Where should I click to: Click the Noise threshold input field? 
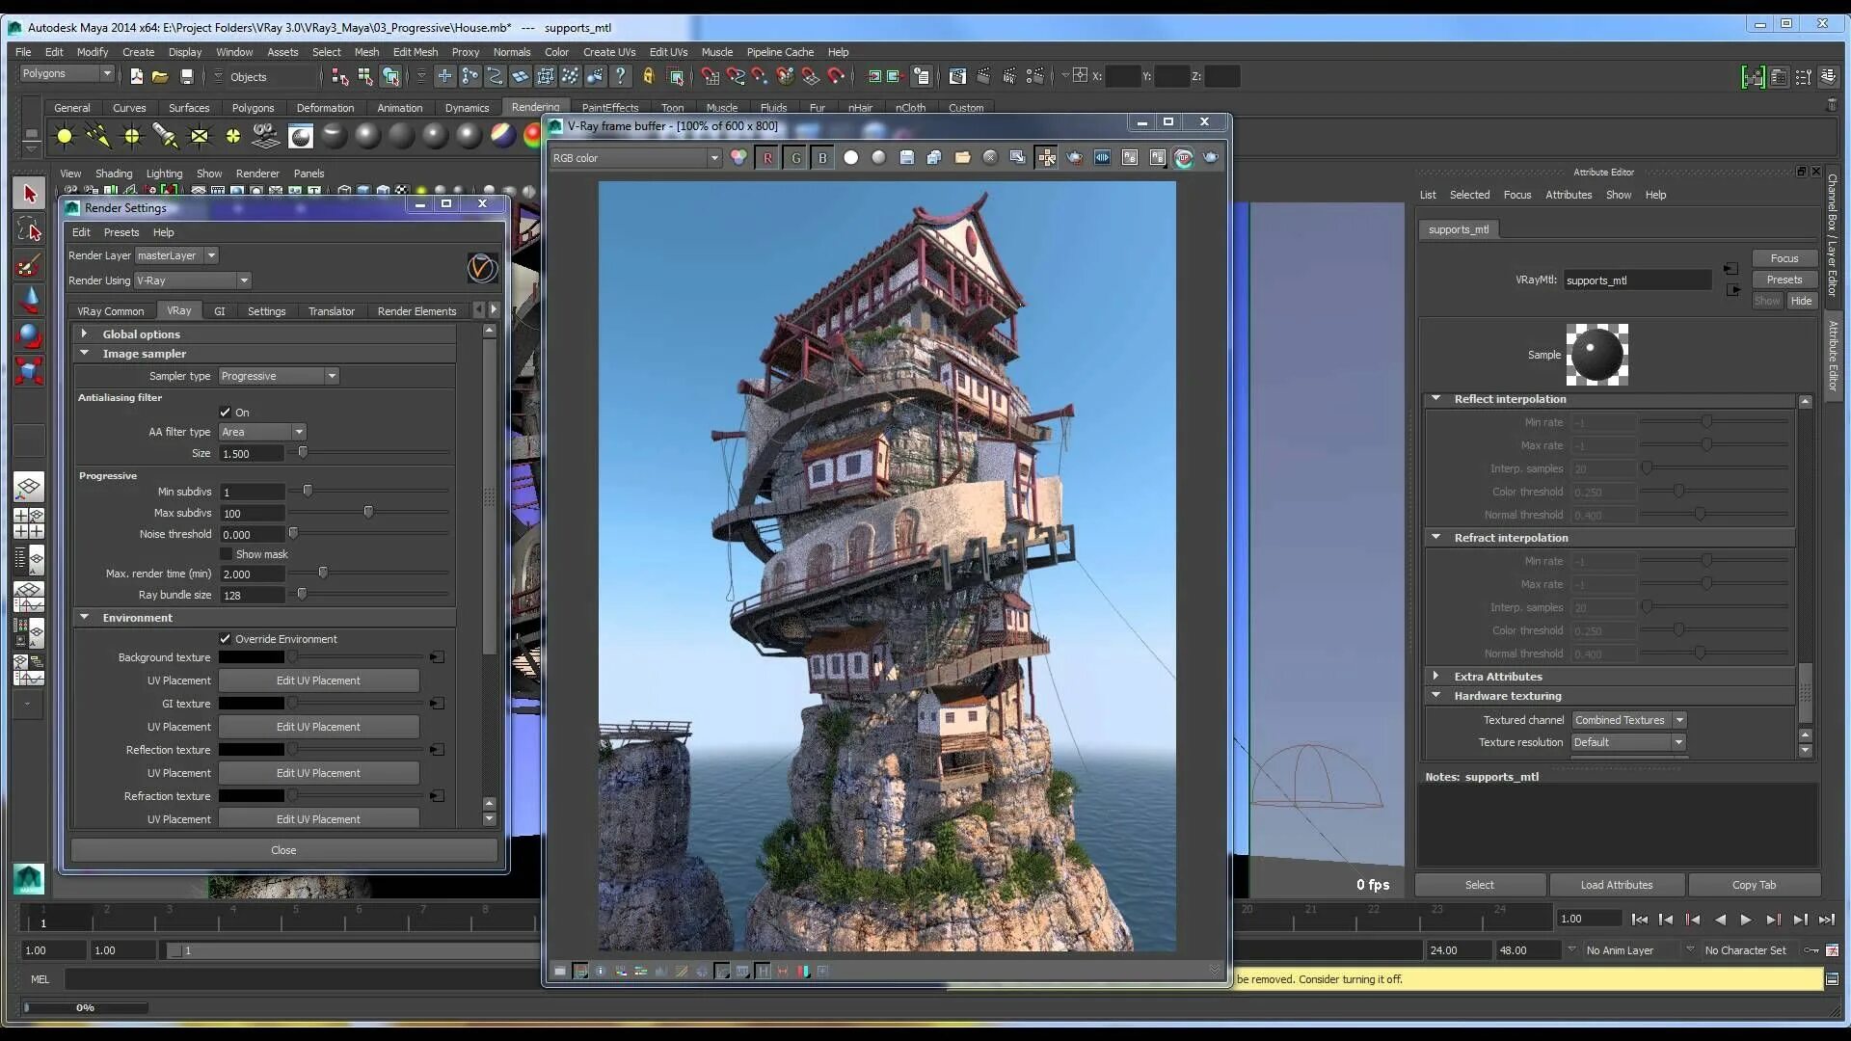(252, 535)
